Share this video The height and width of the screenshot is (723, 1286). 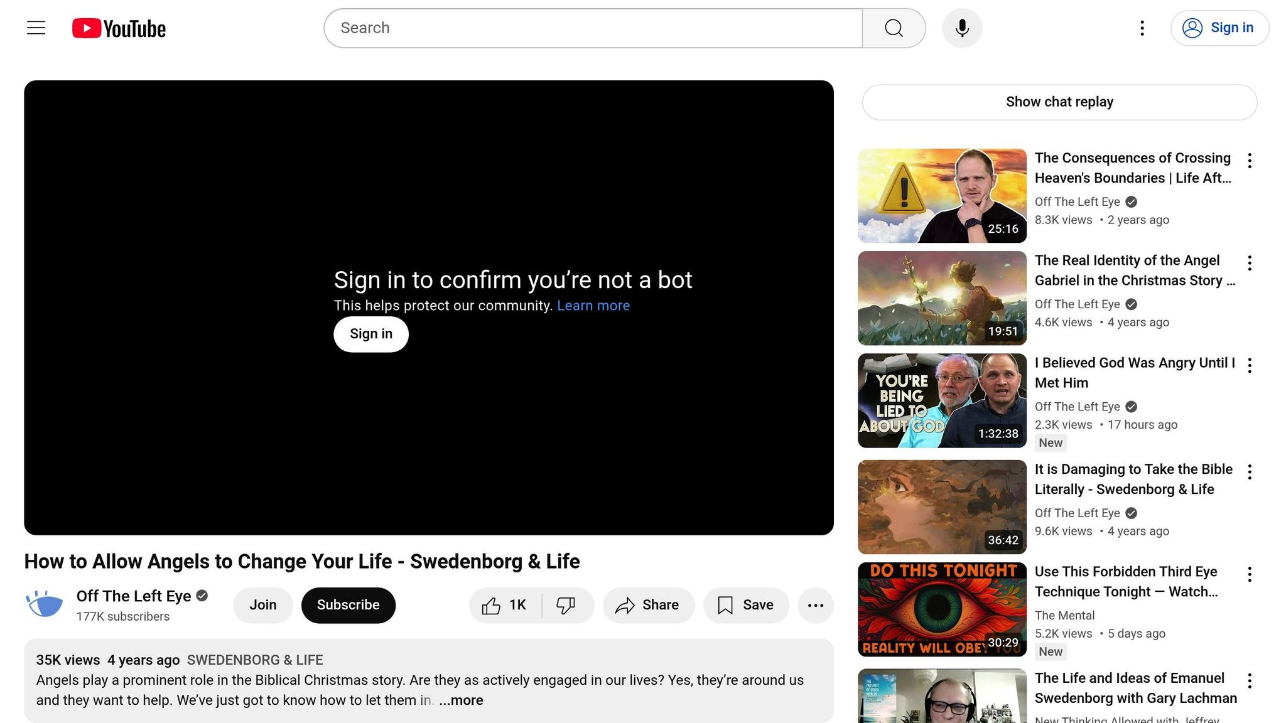tap(649, 605)
